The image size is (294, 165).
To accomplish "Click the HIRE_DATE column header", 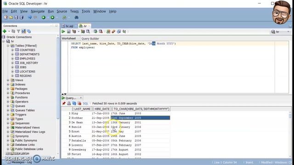I will pos(101,109).
